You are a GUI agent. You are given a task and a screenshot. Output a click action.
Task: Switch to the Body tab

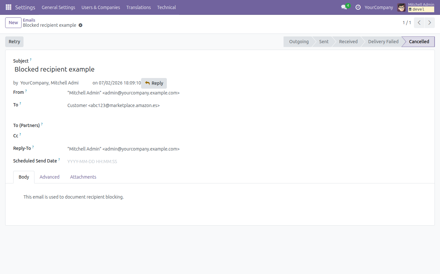pyautogui.click(x=24, y=177)
